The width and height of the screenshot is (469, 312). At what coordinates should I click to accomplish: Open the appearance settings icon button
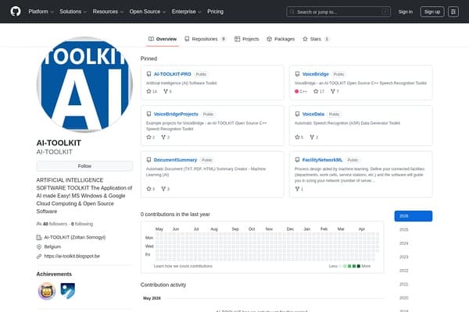[x=453, y=12]
